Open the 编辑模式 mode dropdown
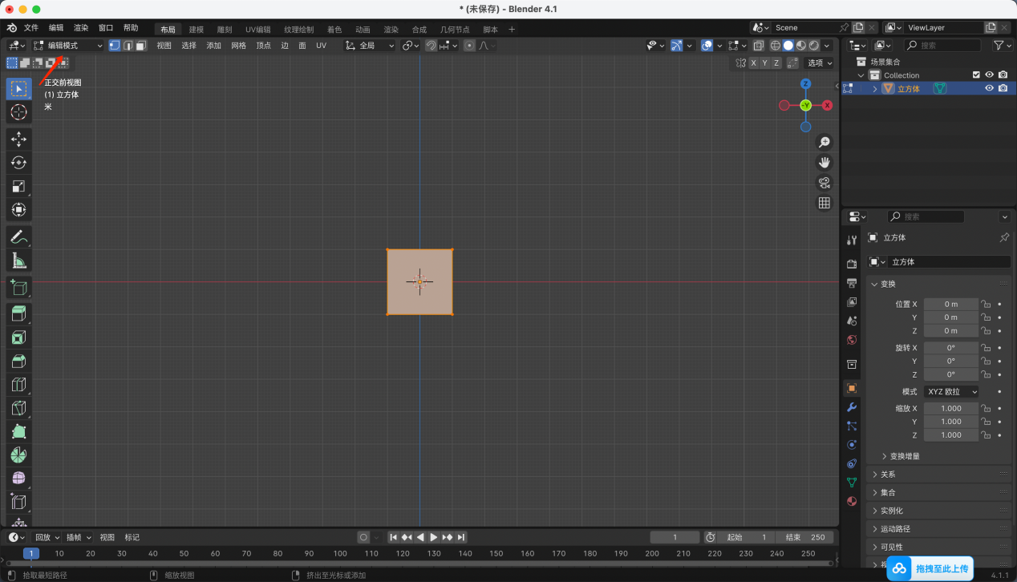Image resolution: width=1017 pixels, height=582 pixels. [68, 46]
